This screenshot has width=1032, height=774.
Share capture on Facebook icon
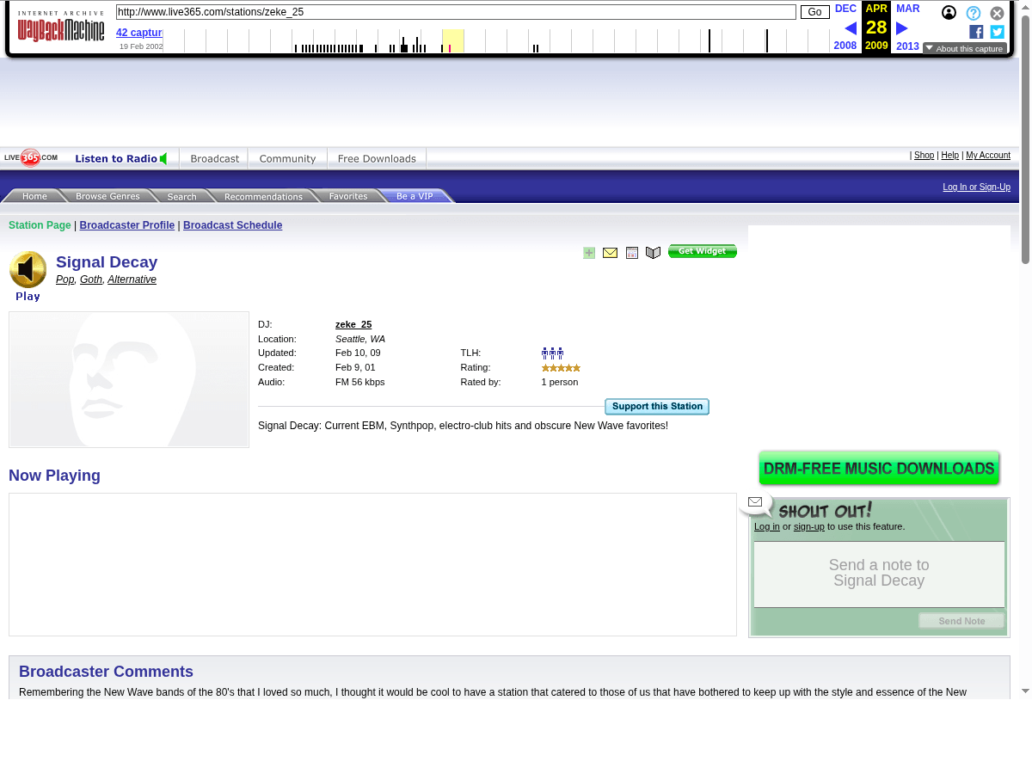point(976,32)
